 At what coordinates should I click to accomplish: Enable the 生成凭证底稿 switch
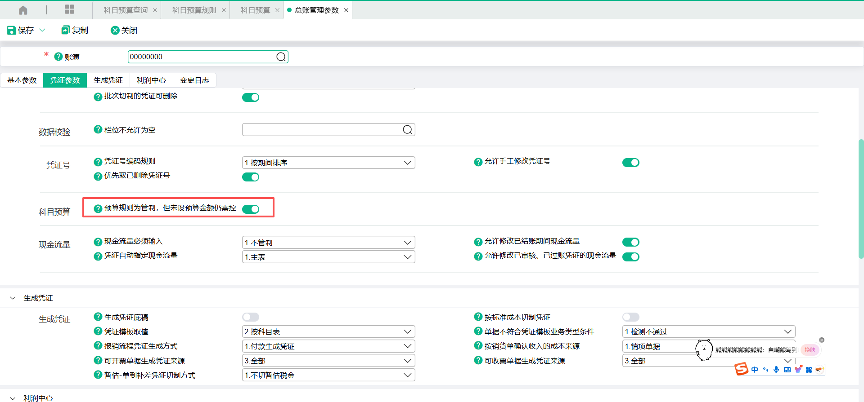coord(251,317)
